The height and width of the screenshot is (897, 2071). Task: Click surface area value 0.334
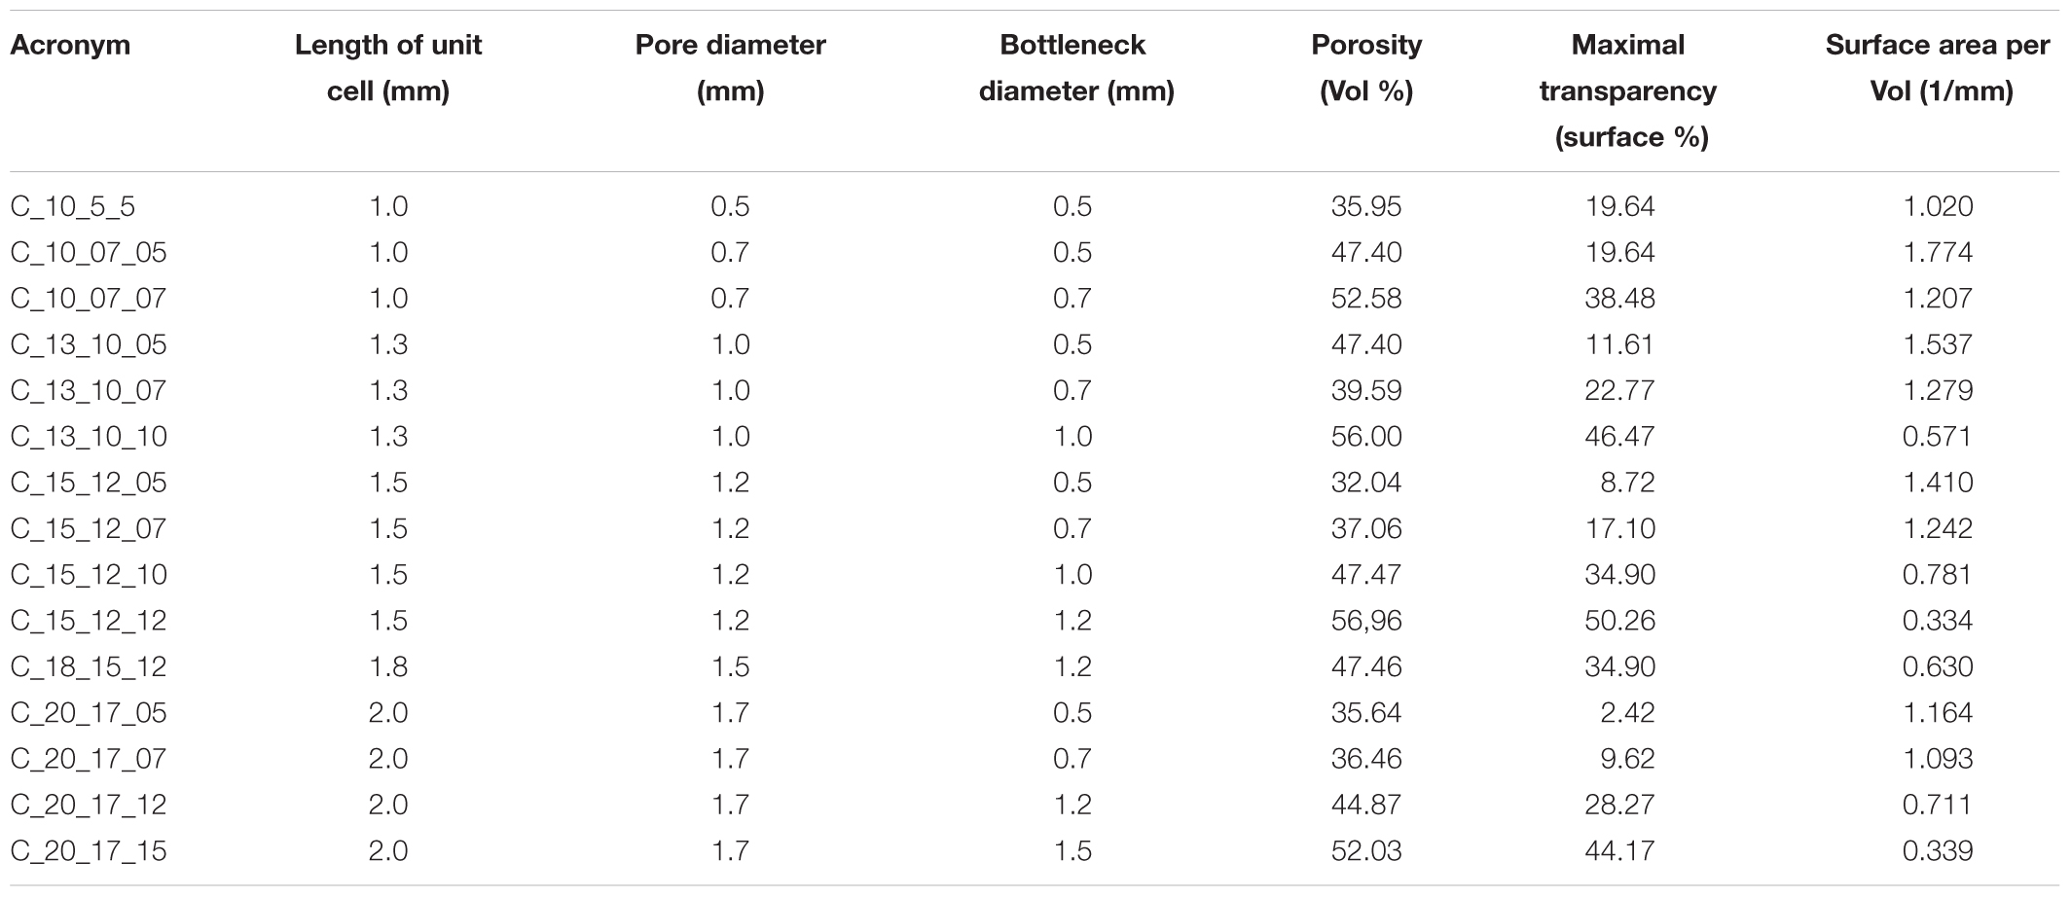click(1938, 620)
